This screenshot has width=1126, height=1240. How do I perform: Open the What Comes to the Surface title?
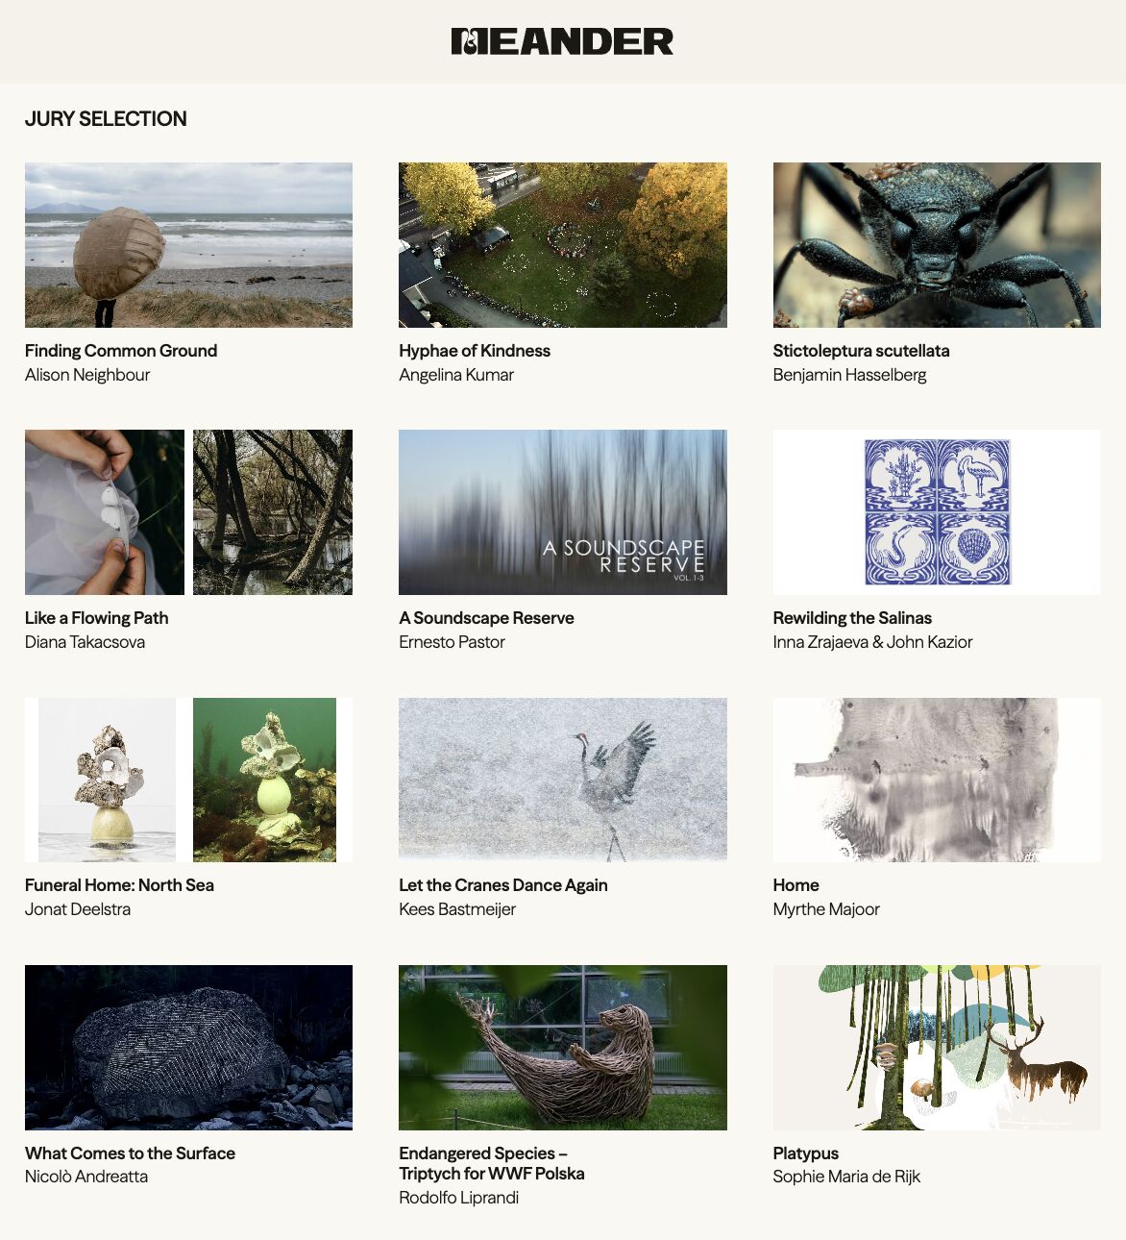[130, 1153]
